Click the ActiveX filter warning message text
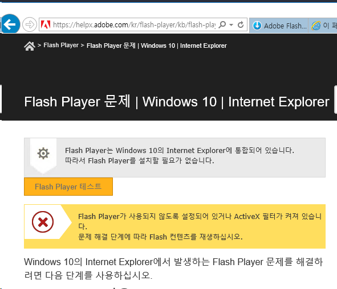 (200, 221)
